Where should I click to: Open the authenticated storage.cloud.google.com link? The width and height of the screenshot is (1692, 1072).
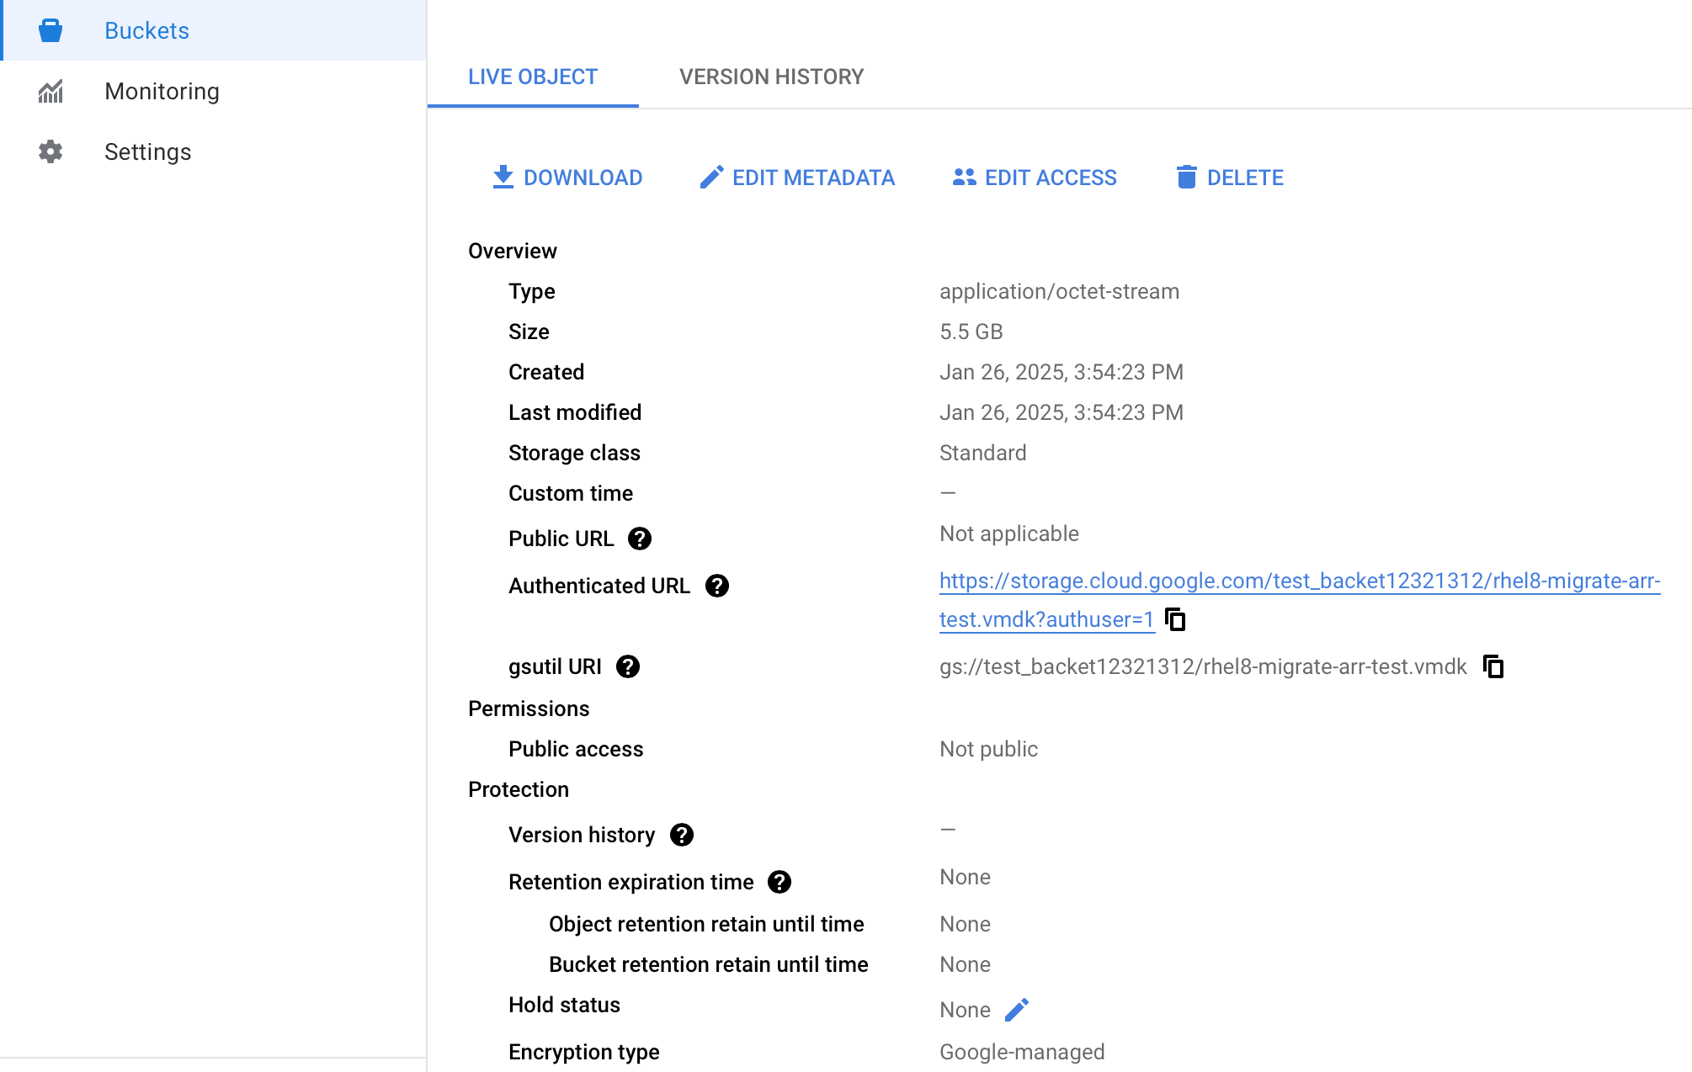coord(1299,581)
